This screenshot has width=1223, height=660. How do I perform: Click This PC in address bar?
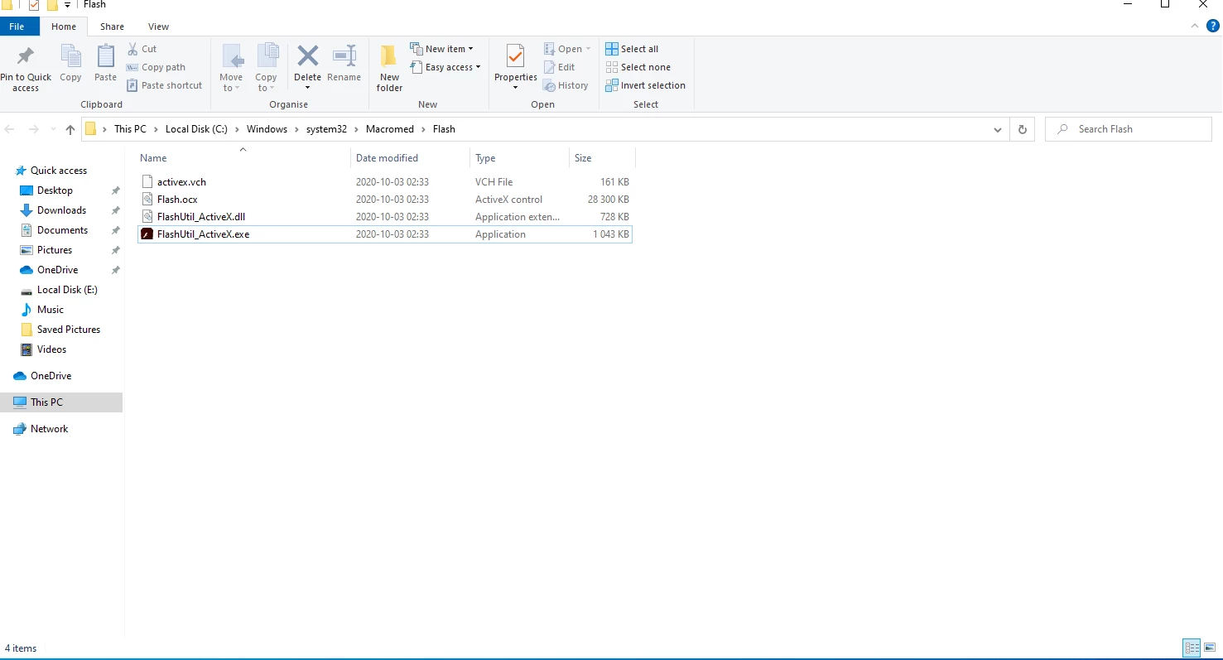tap(130, 129)
